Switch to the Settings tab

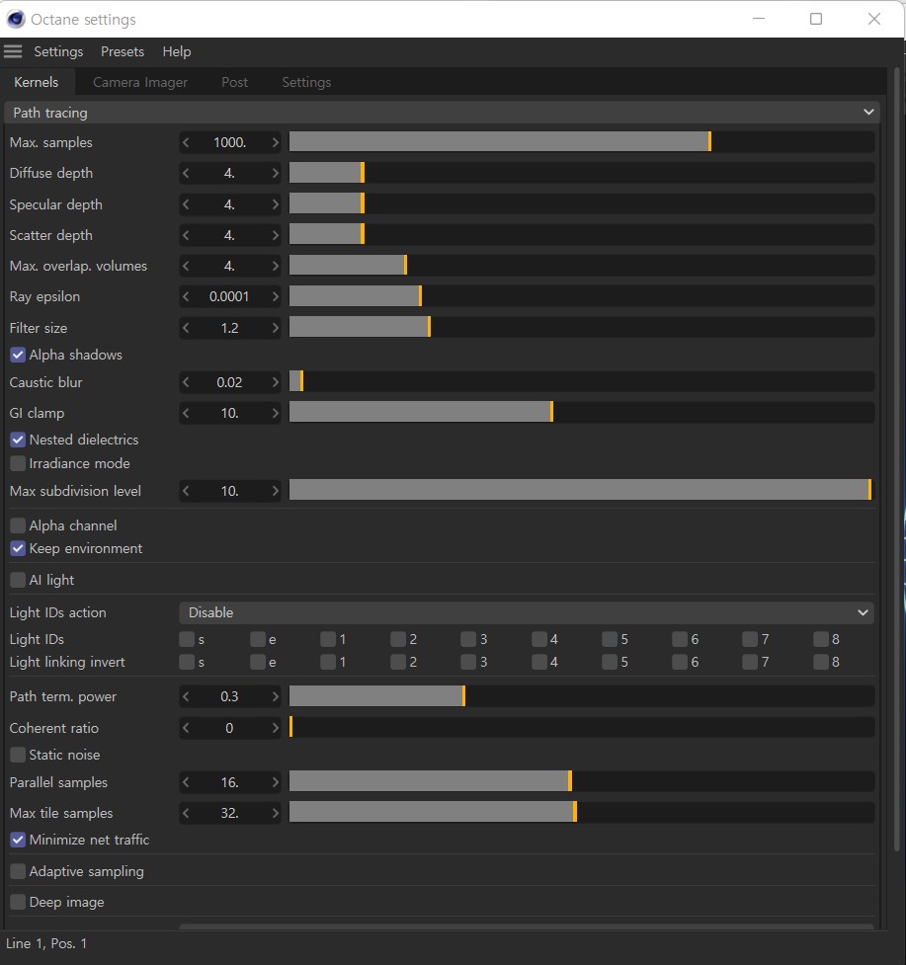(x=306, y=82)
